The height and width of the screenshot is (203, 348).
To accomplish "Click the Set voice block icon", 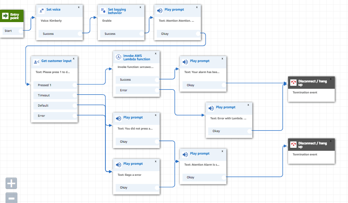I will click(42, 11).
